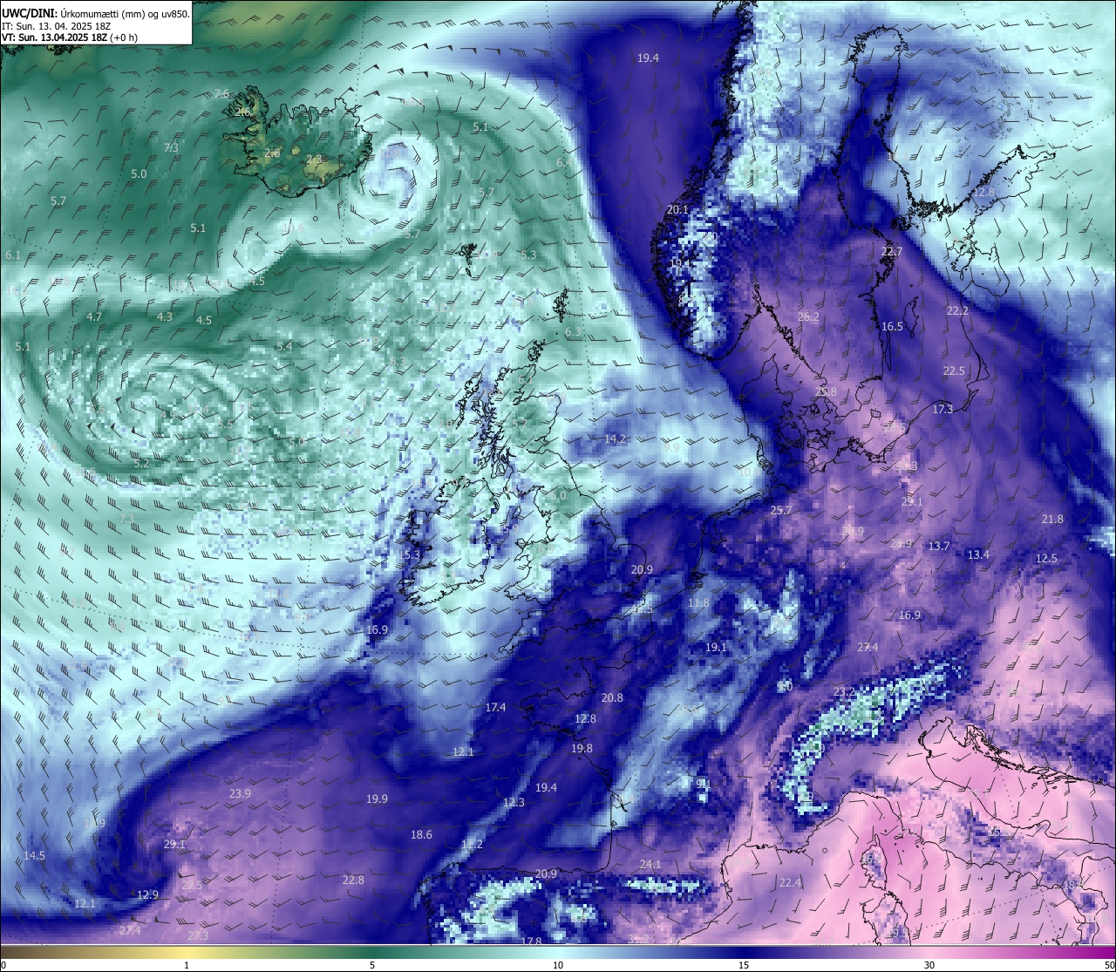Image resolution: width=1116 pixels, height=972 pixels.
Task: Select the 17.4 map value
Action: [495, 708]
